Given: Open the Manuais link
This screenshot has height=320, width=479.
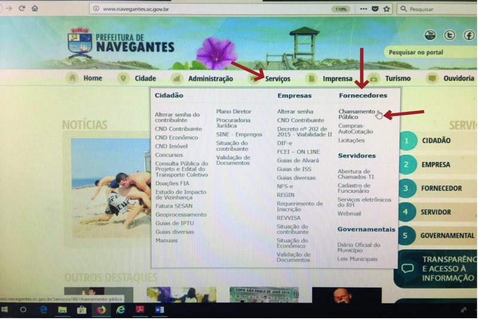Looking at the screenshot, I should 166,240.
